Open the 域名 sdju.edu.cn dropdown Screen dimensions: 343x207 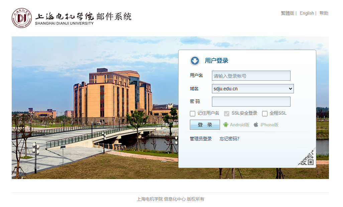253,89
